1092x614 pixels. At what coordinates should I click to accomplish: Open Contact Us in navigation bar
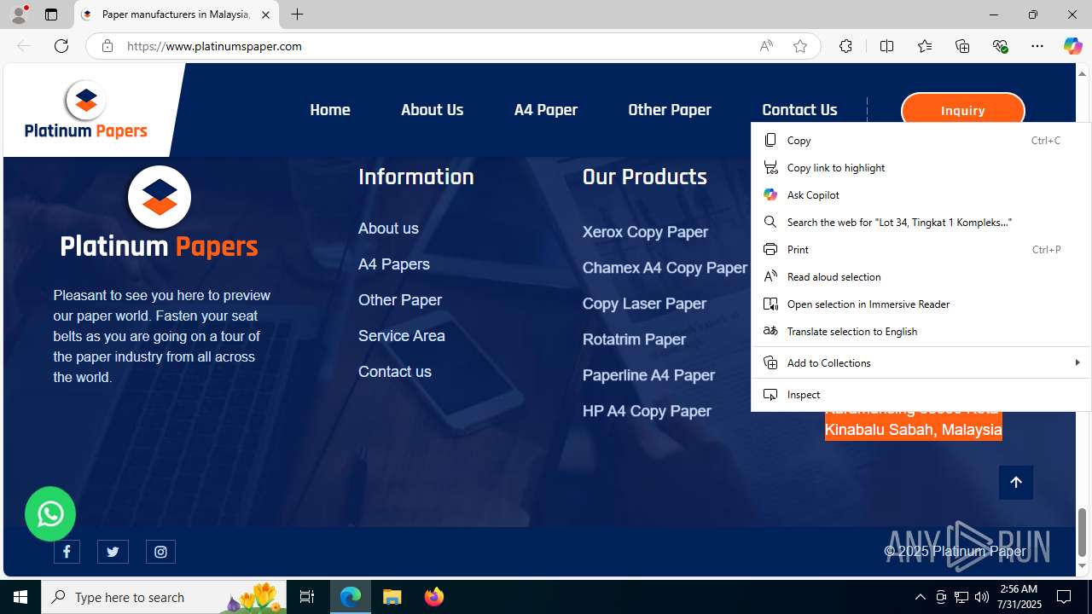click(799, 110)
